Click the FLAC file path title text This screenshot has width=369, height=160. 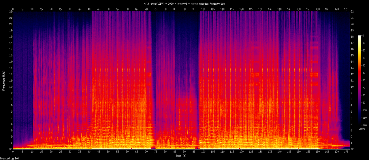184,3
